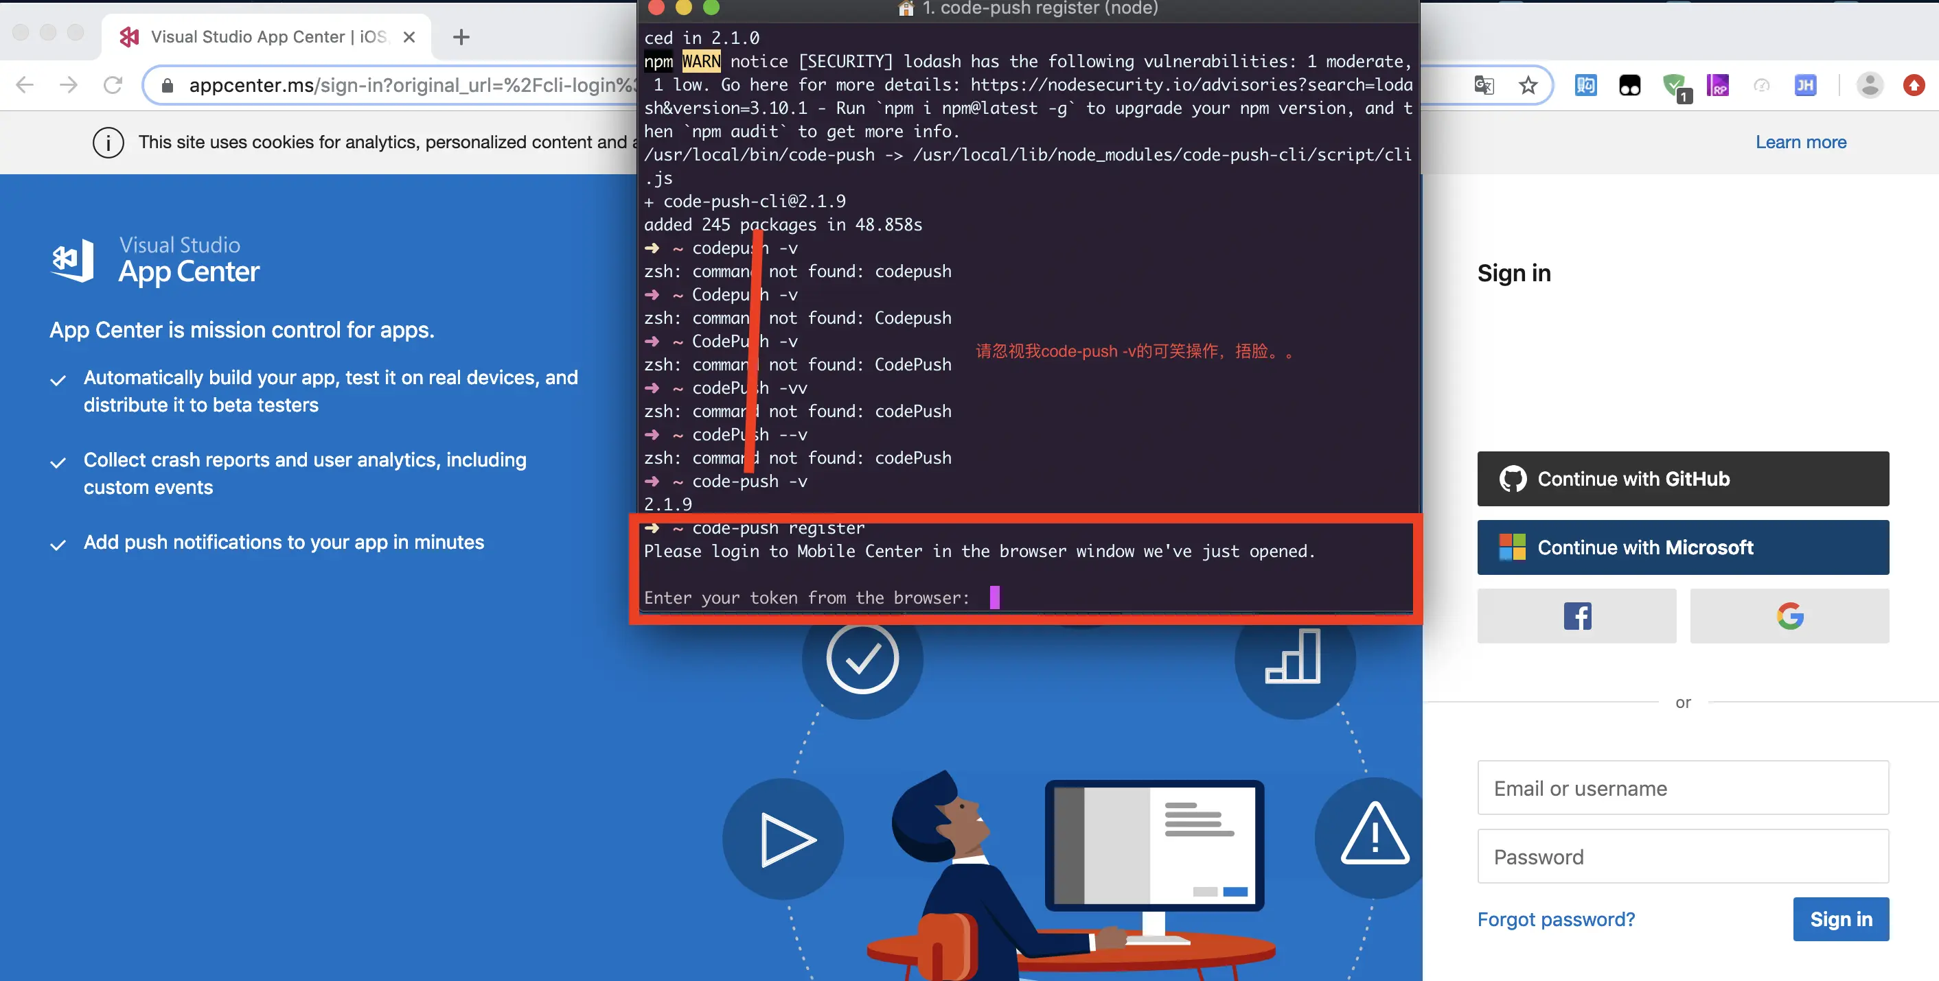Click Continue with Microsoft
The image size is (1939, 981).
tap(1682, 547)
